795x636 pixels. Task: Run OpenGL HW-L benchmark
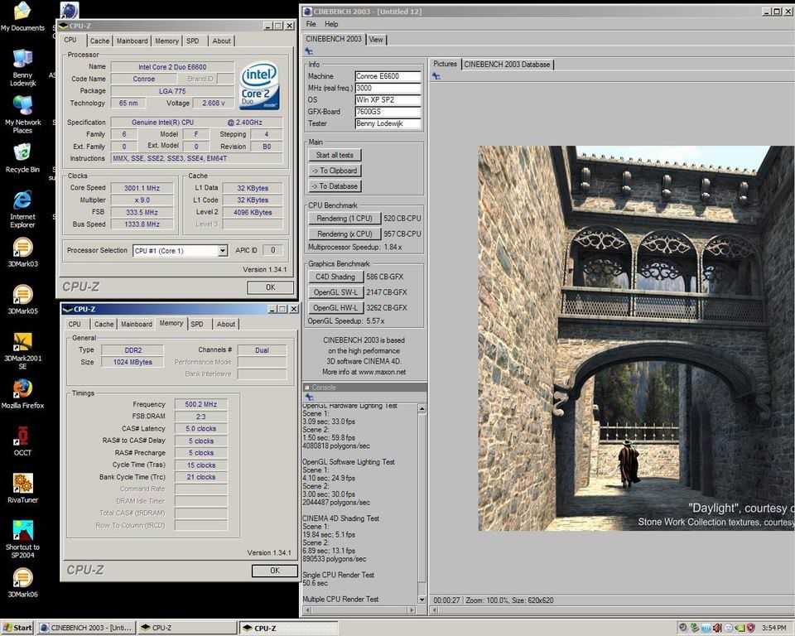click(335, 308)
